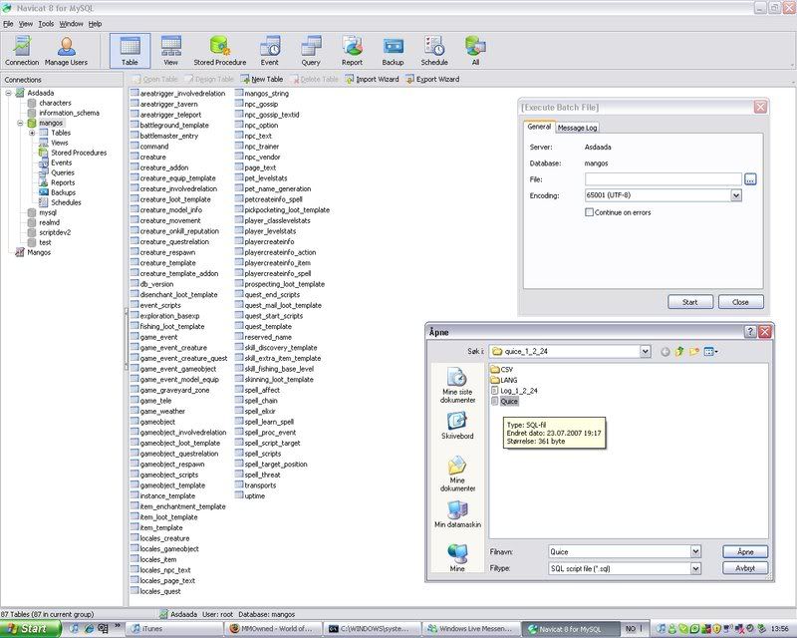797x638 pixels.
Task: Open Min datamaskin in the places bar
Action: coord(457,513)
